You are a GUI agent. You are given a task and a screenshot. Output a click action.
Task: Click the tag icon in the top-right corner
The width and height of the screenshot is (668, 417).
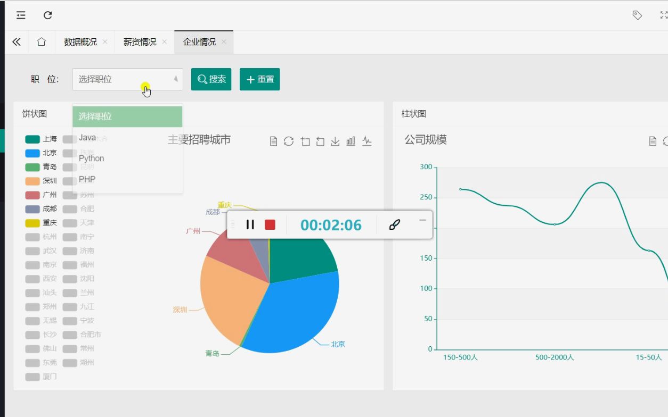pyautogui.click(x=637, y=15)
